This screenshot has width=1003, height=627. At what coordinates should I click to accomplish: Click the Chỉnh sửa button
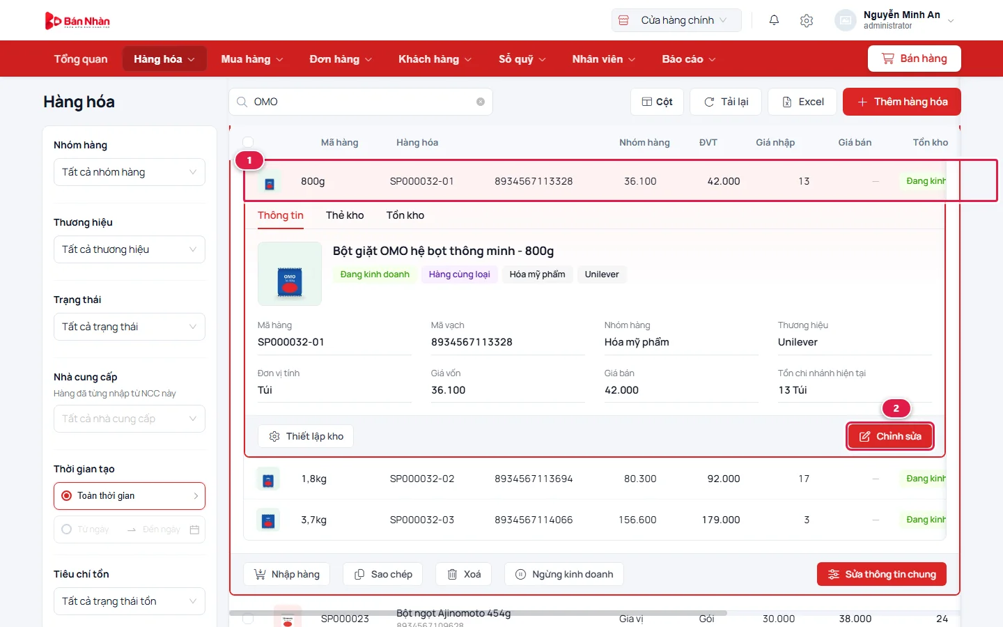pos(890,436)
